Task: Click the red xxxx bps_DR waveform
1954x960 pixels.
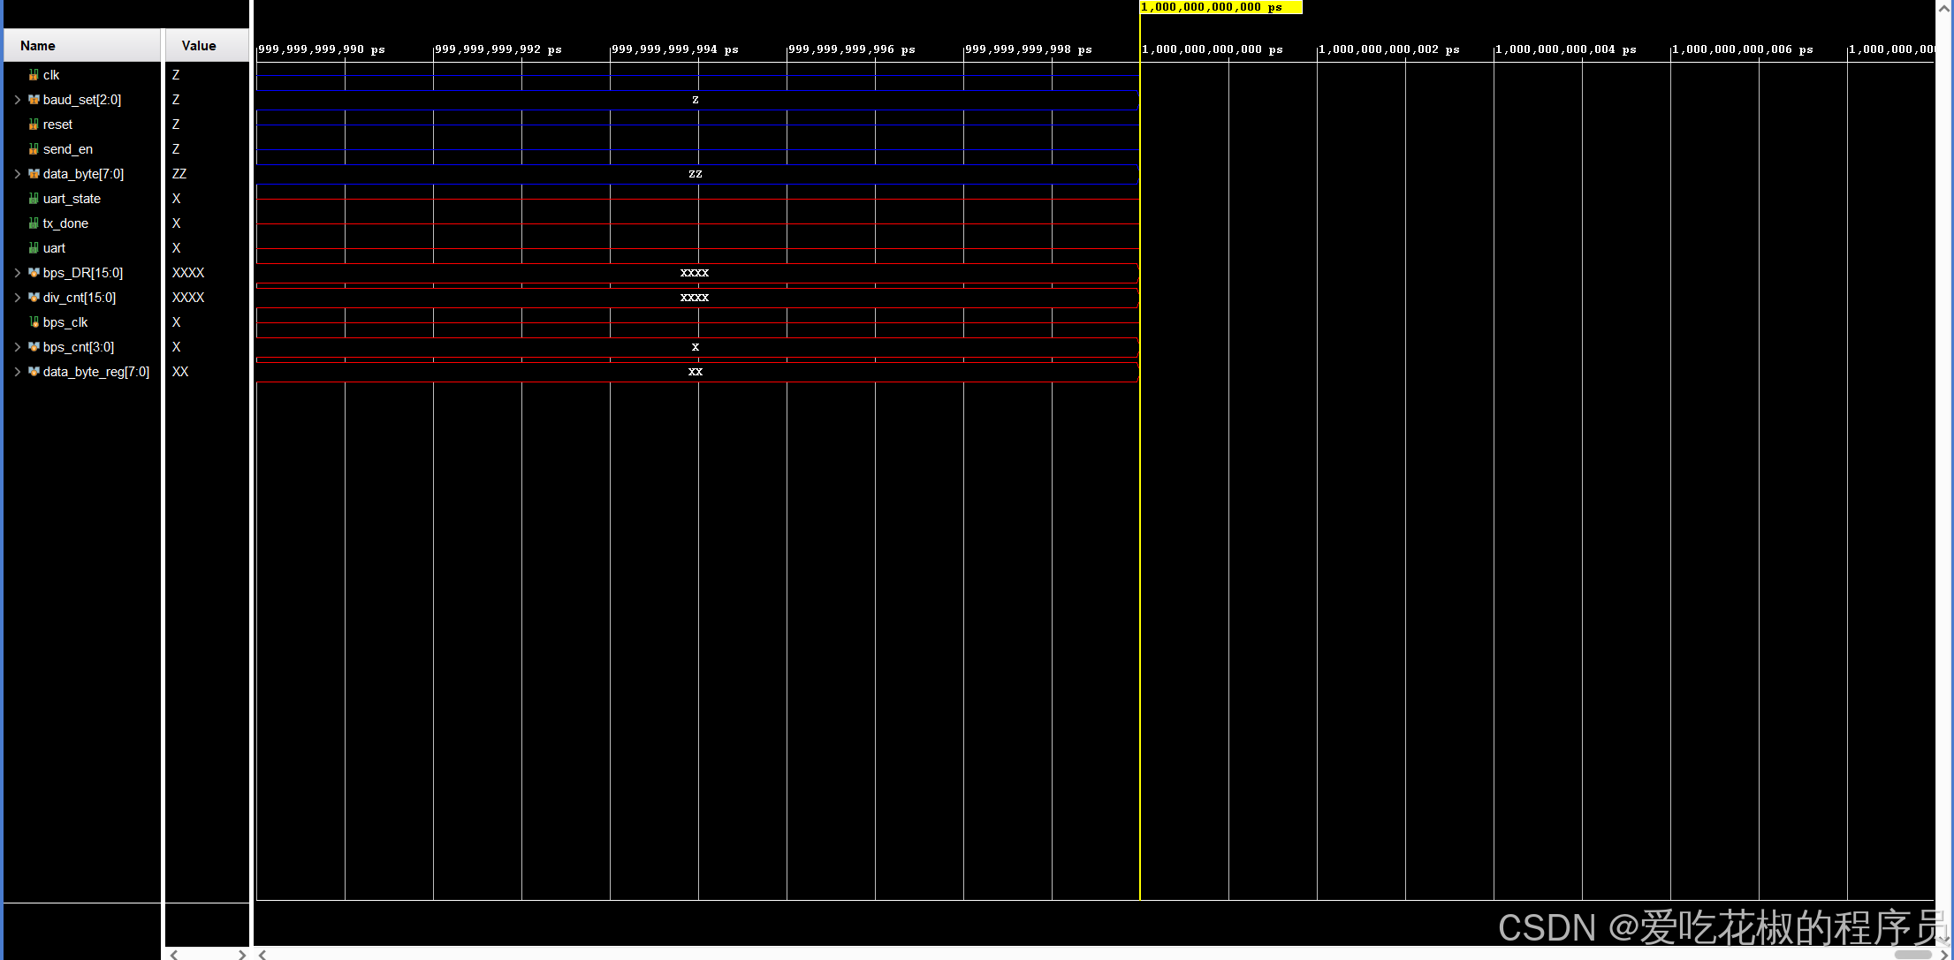Action: coord(695,273)
